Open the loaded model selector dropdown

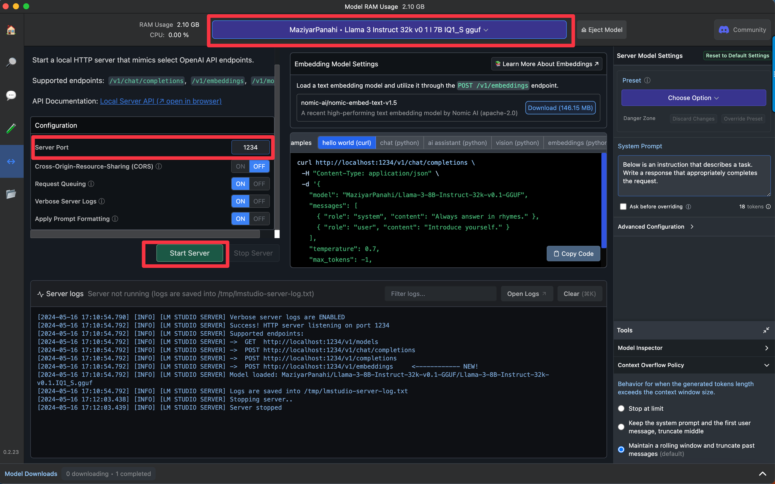(389, 30)
